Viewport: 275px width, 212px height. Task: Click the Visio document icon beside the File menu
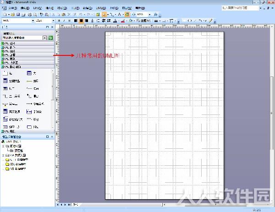[4, 8]
